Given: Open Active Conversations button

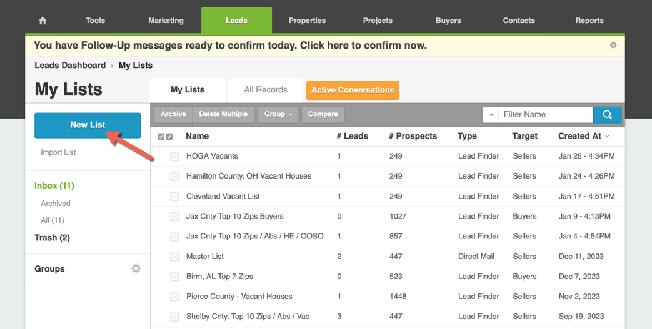Looking at the screenshot, I should pos(353,90).
